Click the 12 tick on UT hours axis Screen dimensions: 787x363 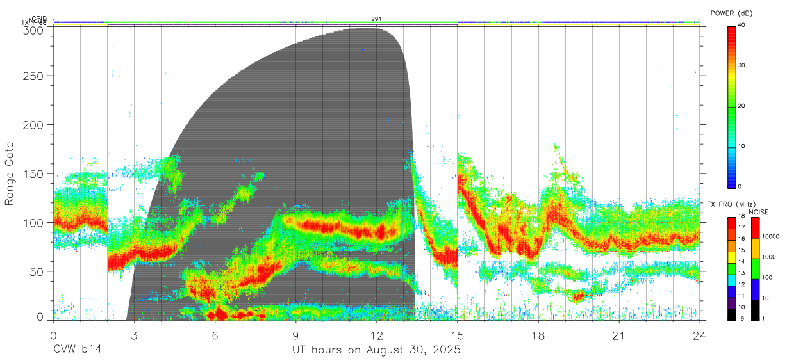tap(376, 335)
